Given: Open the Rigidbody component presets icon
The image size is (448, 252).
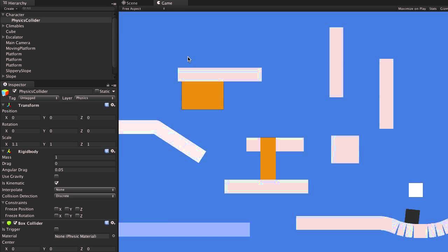Looking at the screenshot, I should click(107, 151).
